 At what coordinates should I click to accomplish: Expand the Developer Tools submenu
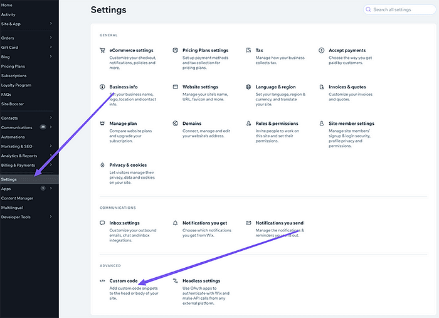pyautogui.click(x=51, y=217)
